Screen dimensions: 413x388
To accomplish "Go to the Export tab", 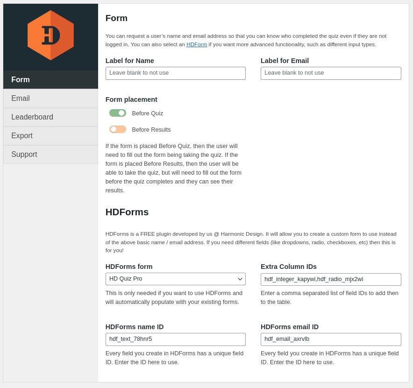I will (x=50, y=136).
